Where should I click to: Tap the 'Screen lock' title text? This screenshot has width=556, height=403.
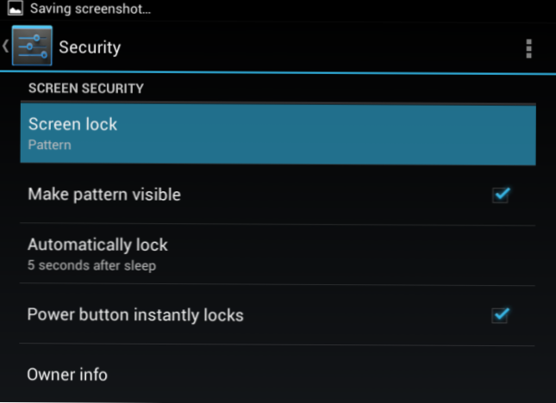pos(72,124)
